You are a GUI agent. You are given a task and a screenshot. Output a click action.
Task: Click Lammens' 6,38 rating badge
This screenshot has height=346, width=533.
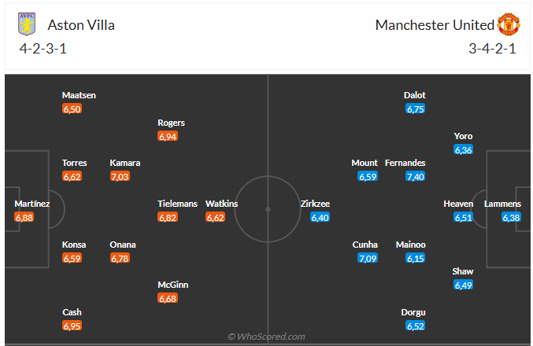click(511, 217)
